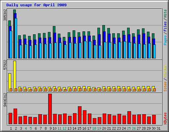Click the green weekend day label 5
The height and width of the screenshot is (132, 169).
31,128
